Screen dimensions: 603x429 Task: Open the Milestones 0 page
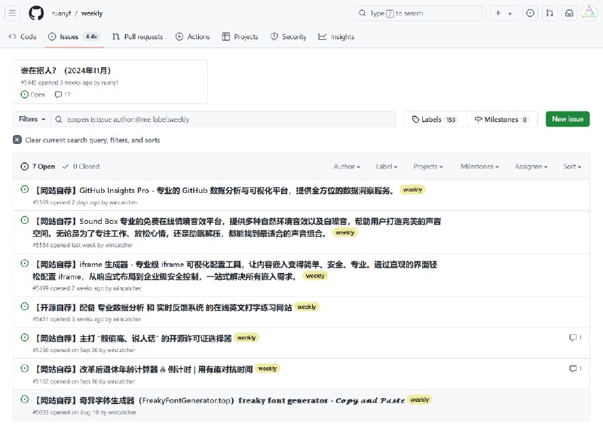tap(502, 119)
